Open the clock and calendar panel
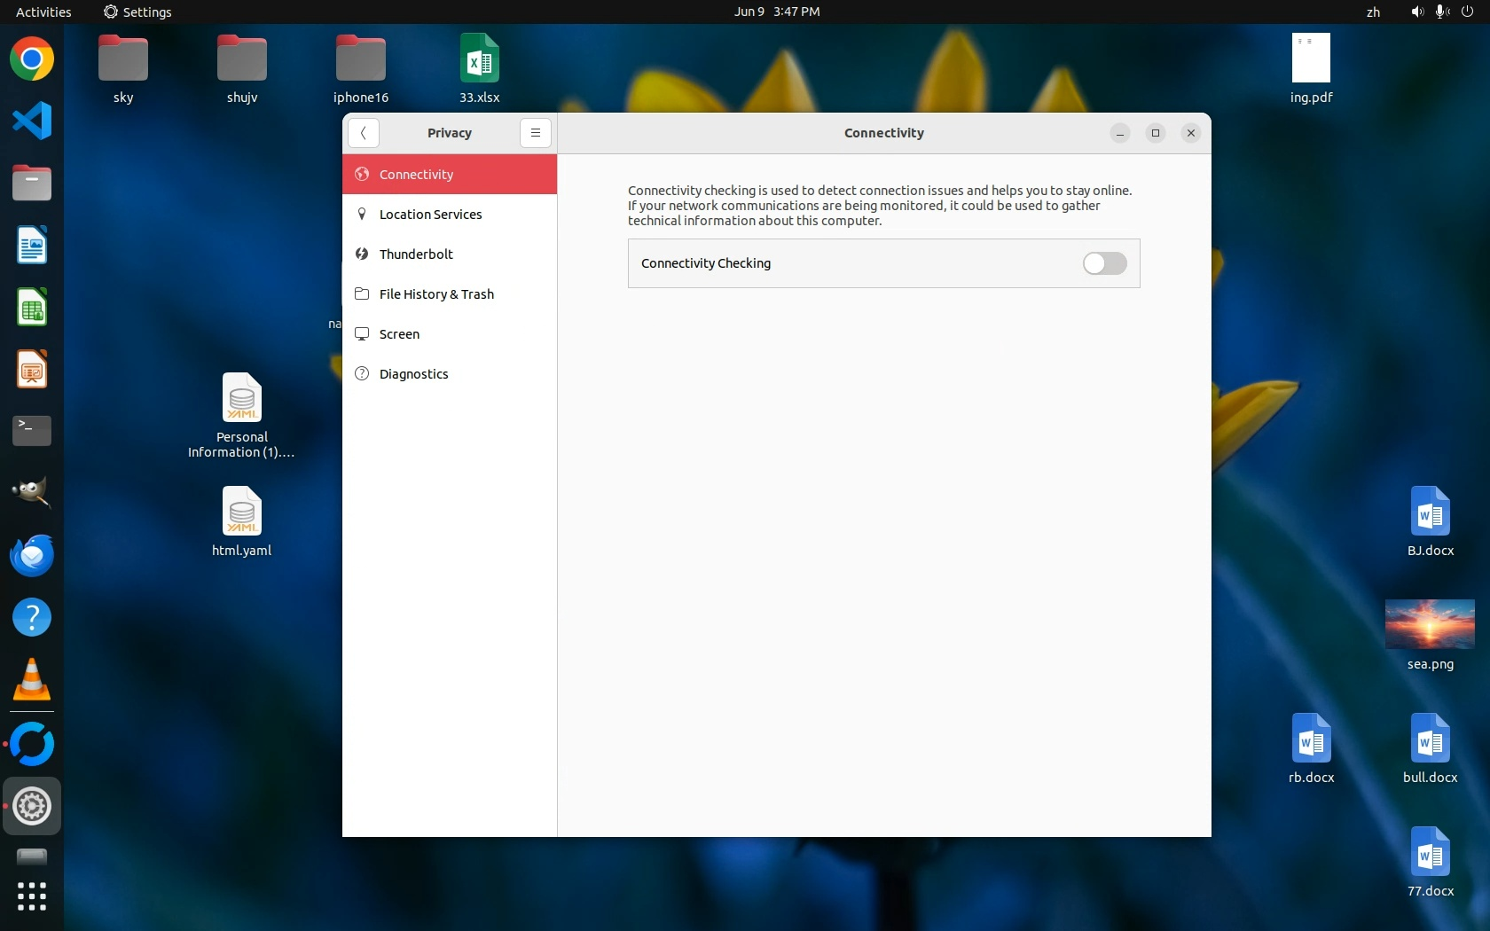The width and height of the screenshot is (1490, 931). (x=776, y=12)
